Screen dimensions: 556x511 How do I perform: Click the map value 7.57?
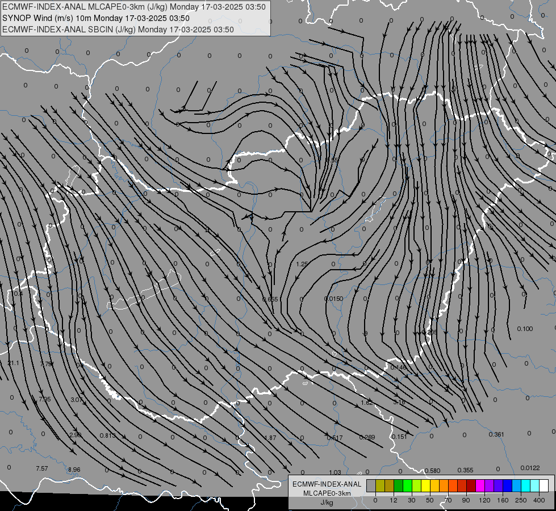(x=42, y=468)
